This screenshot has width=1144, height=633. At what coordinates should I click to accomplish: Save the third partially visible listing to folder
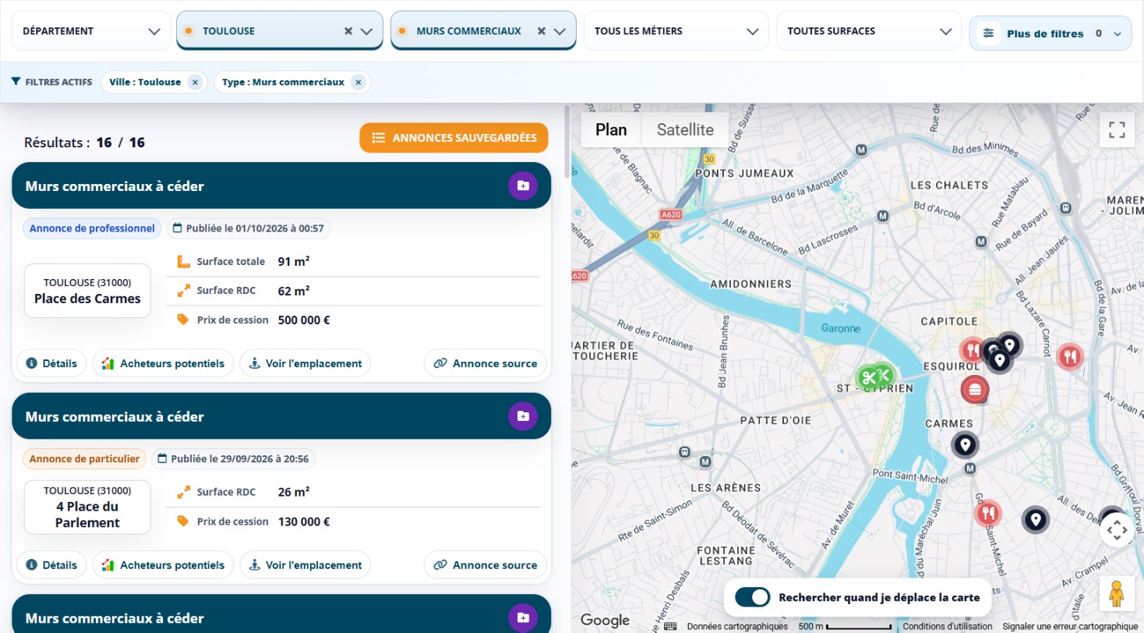tap(523, 618)
